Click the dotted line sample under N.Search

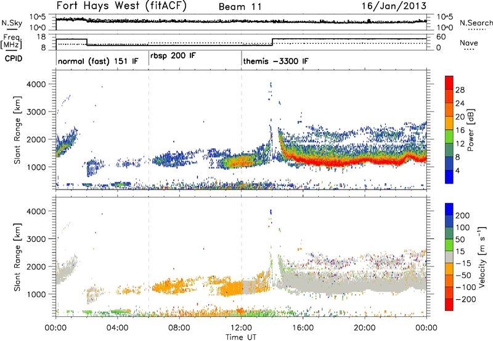(x=477, y=30)
